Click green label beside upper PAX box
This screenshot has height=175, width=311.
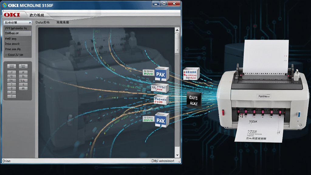point(148,73)
